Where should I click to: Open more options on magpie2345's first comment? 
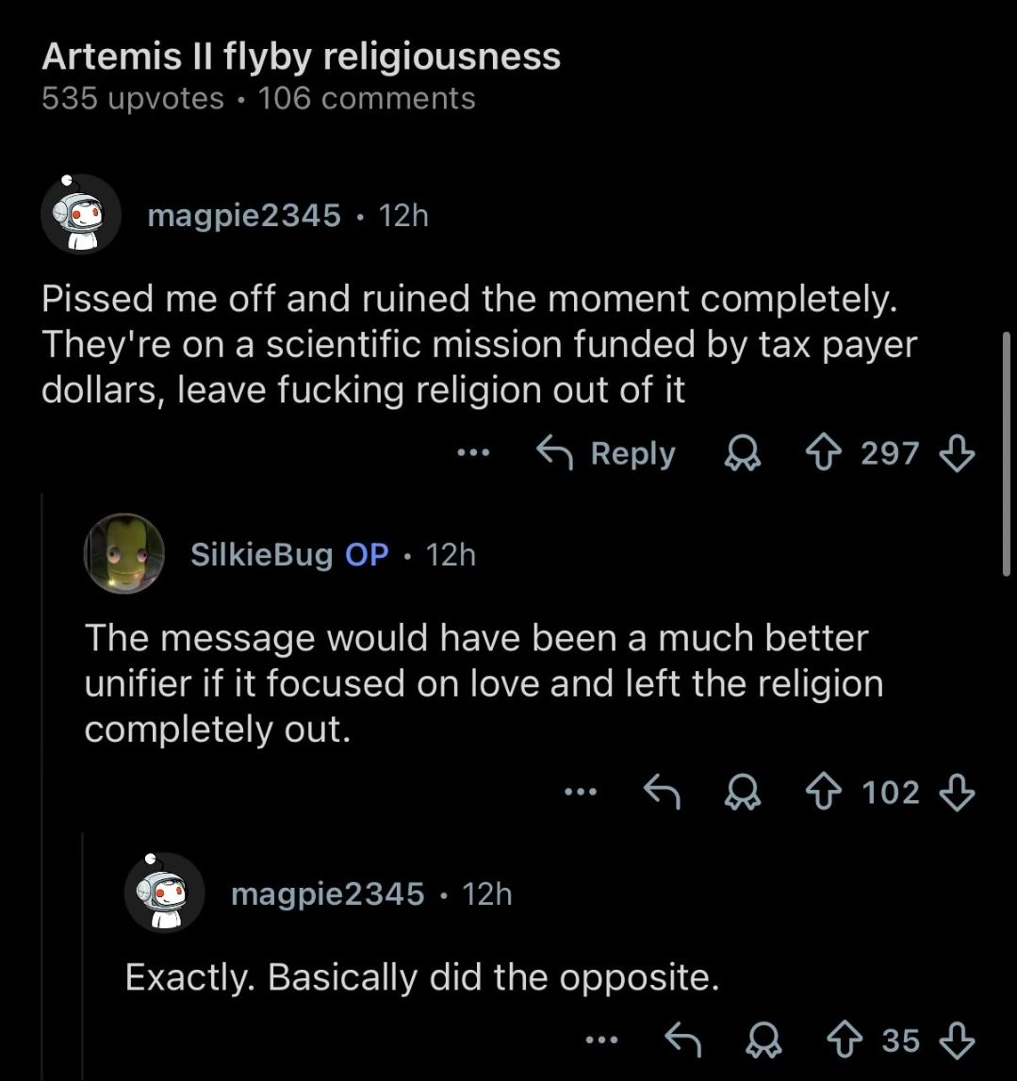pos(473,453)
